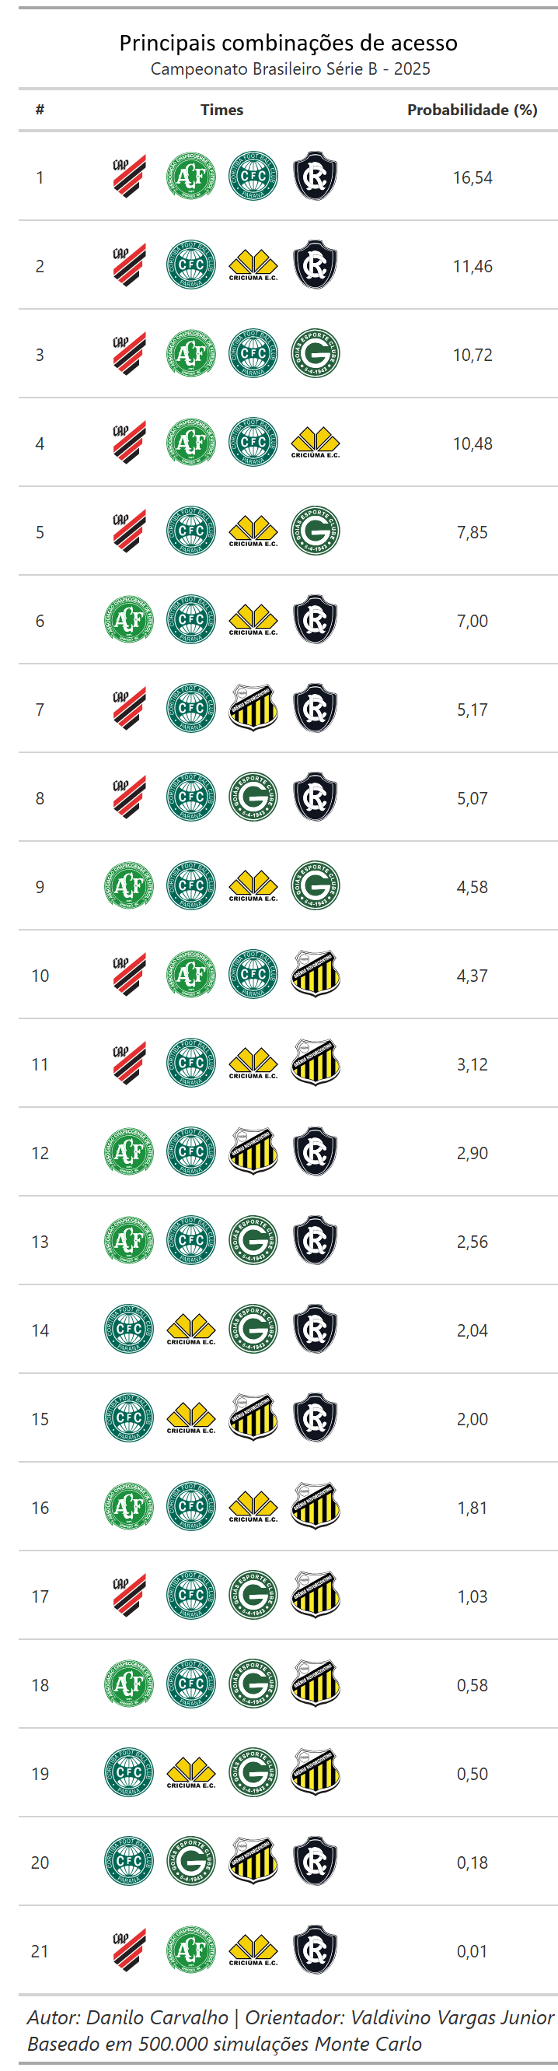Select the 16,54 probability value

[472, 177]
